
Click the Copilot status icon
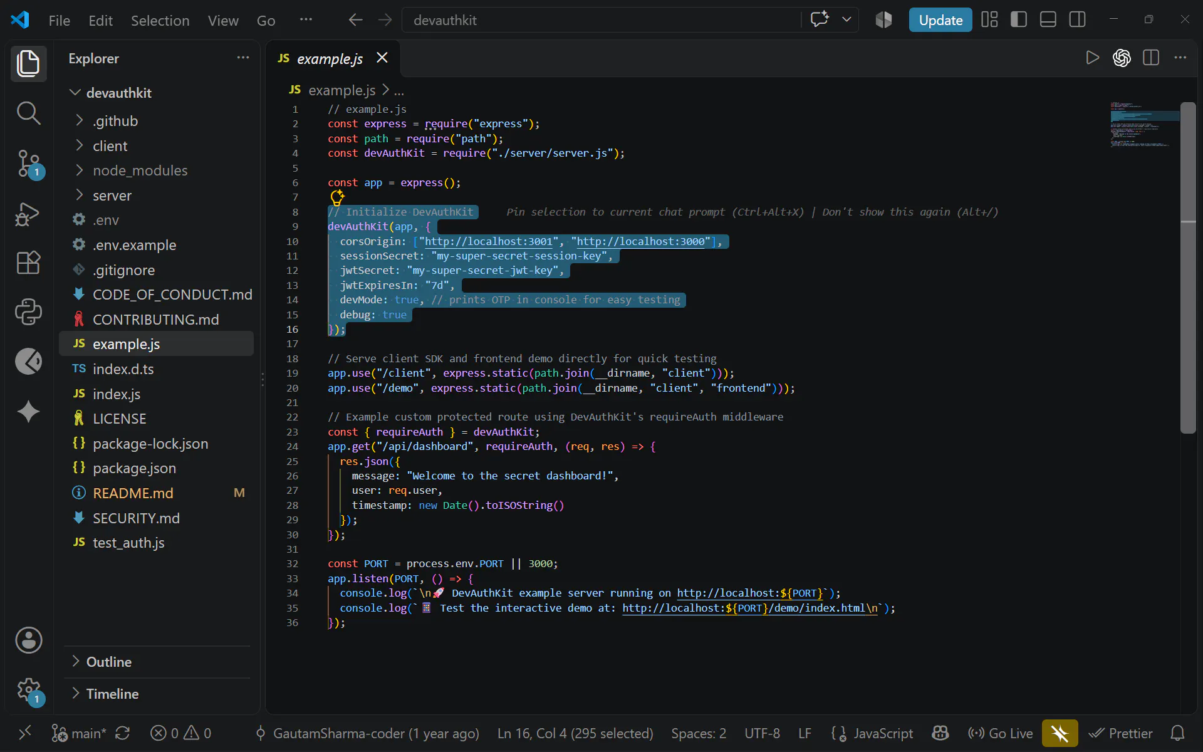pos(940,733)
